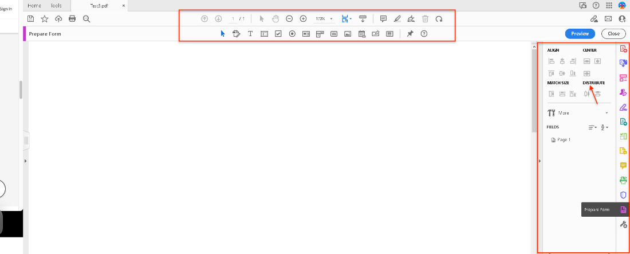Open the Tools tab
630x254 pixels.
(56, 5)
